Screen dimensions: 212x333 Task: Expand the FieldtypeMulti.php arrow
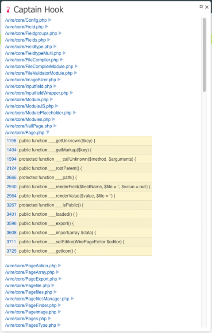click(x=64, y=53)
